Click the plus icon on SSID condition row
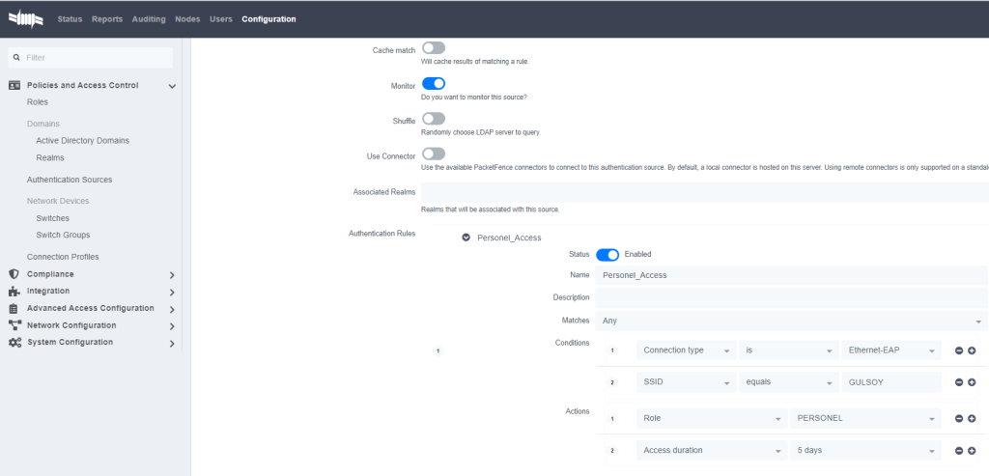989x476 pixels. [972, 382]
